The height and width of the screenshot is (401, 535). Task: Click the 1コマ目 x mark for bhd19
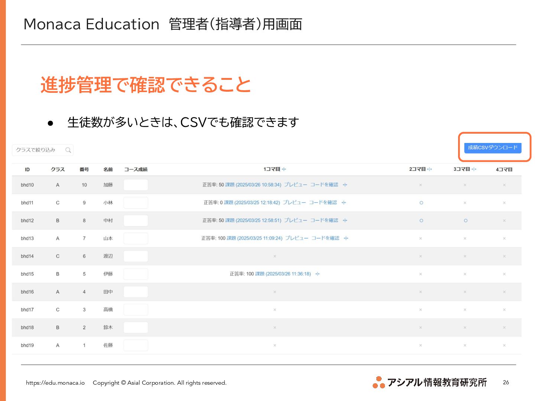click(275, 345)
